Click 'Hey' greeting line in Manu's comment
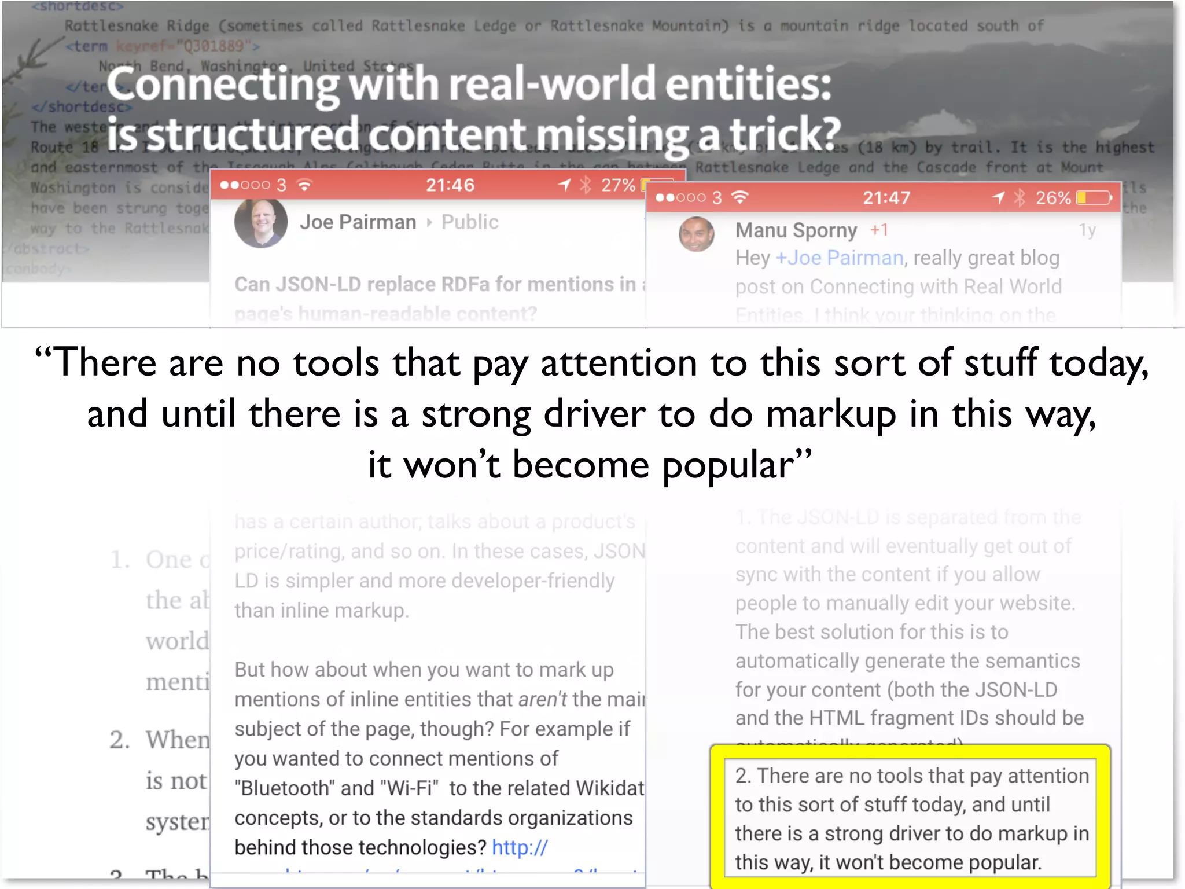 pos(897,258)
